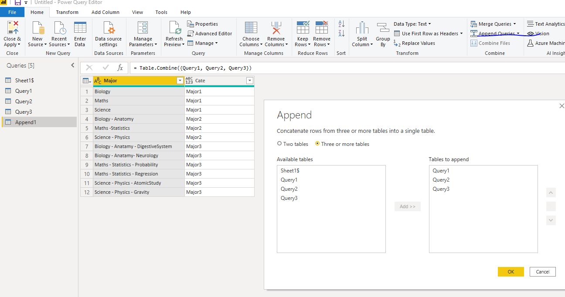Switch to the View tab

pos(137,12)
